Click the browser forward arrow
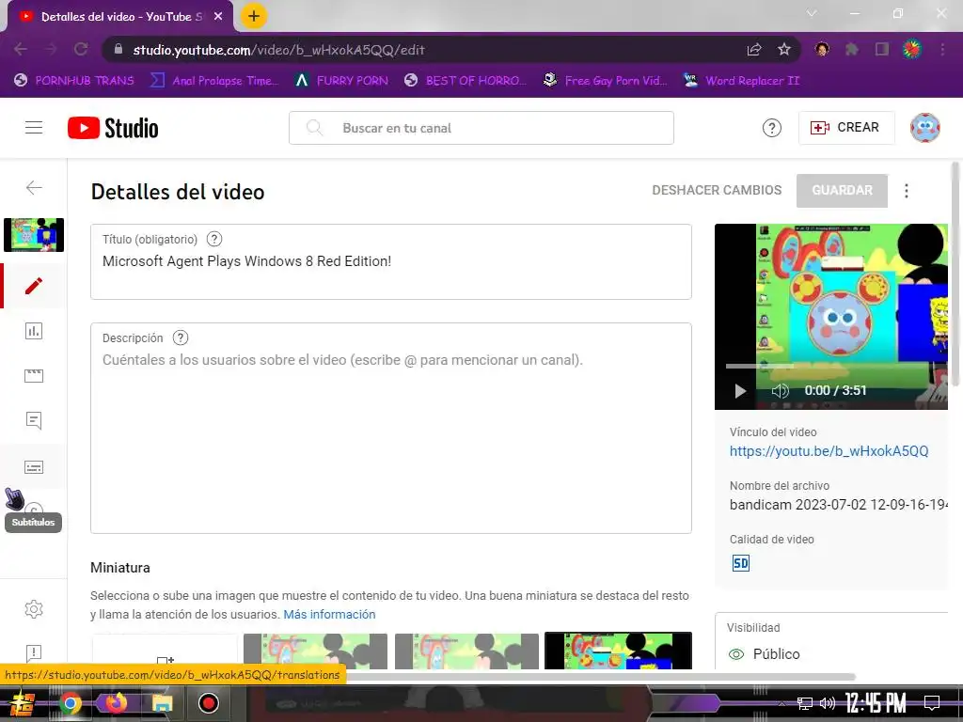This screenshot has width=963, height=722. point(51,49)
